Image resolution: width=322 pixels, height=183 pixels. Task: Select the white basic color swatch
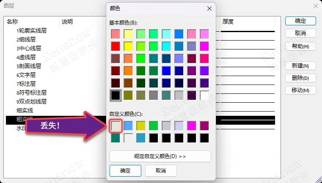tap(204, 96)
